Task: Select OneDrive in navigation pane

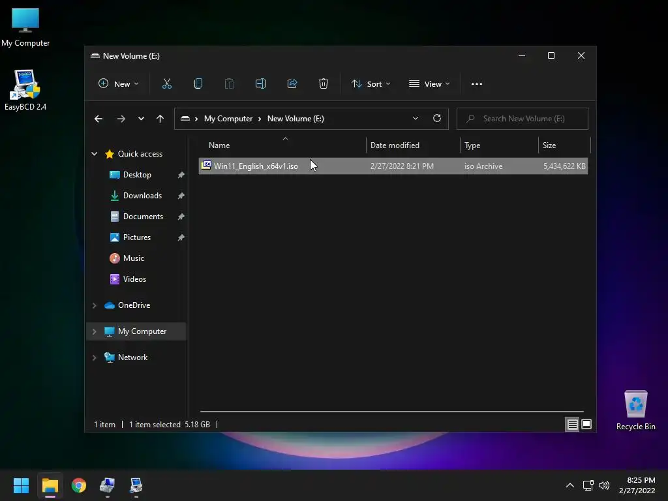Action: coord(134,305)
